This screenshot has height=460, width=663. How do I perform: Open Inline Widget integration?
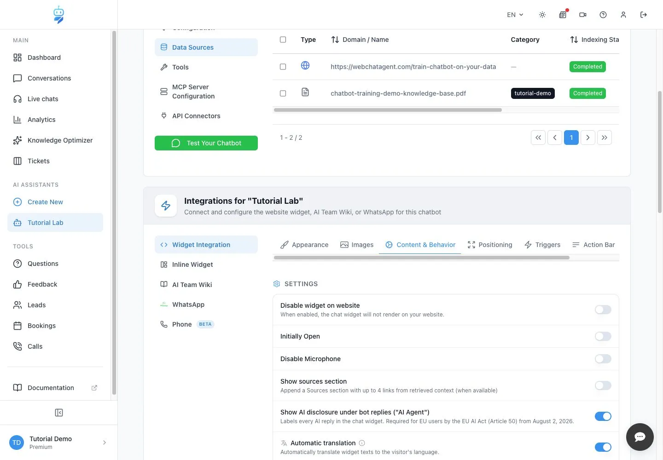point(206,264)
